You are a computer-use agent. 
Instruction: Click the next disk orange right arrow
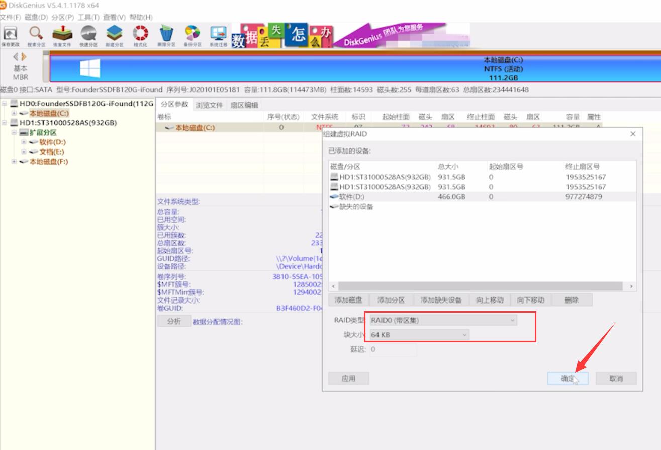click(x=24, y=57)
